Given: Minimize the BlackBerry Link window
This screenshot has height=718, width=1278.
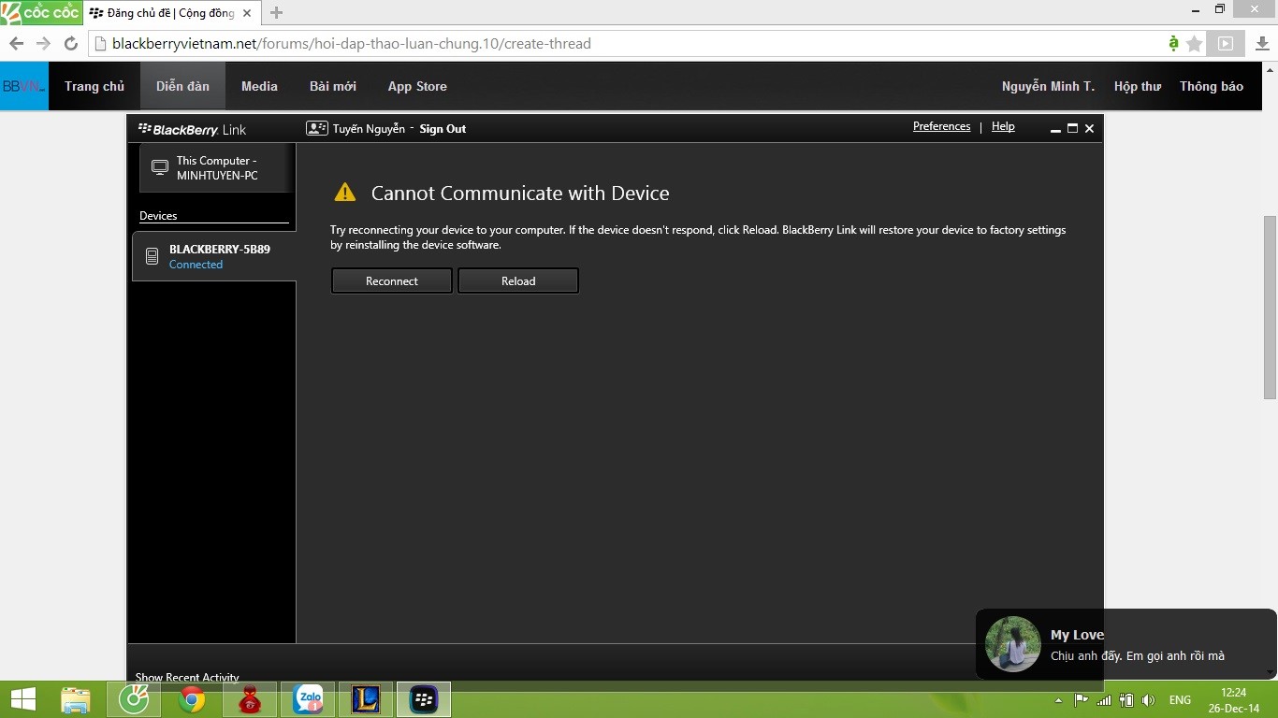Looking at the screenshot, I should click(1055, 129).
